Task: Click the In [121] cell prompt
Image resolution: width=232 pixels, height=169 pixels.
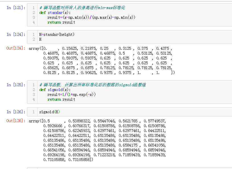Action: point(16,8)
